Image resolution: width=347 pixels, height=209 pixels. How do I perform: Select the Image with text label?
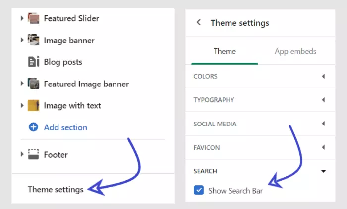72,106
